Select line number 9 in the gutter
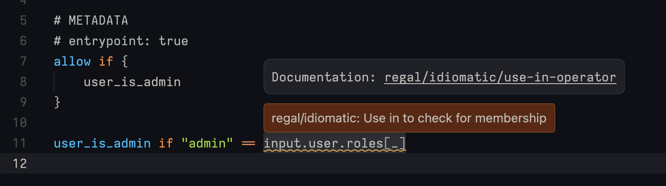The width and height of the screenshot is (666, 186). [23, 102]
